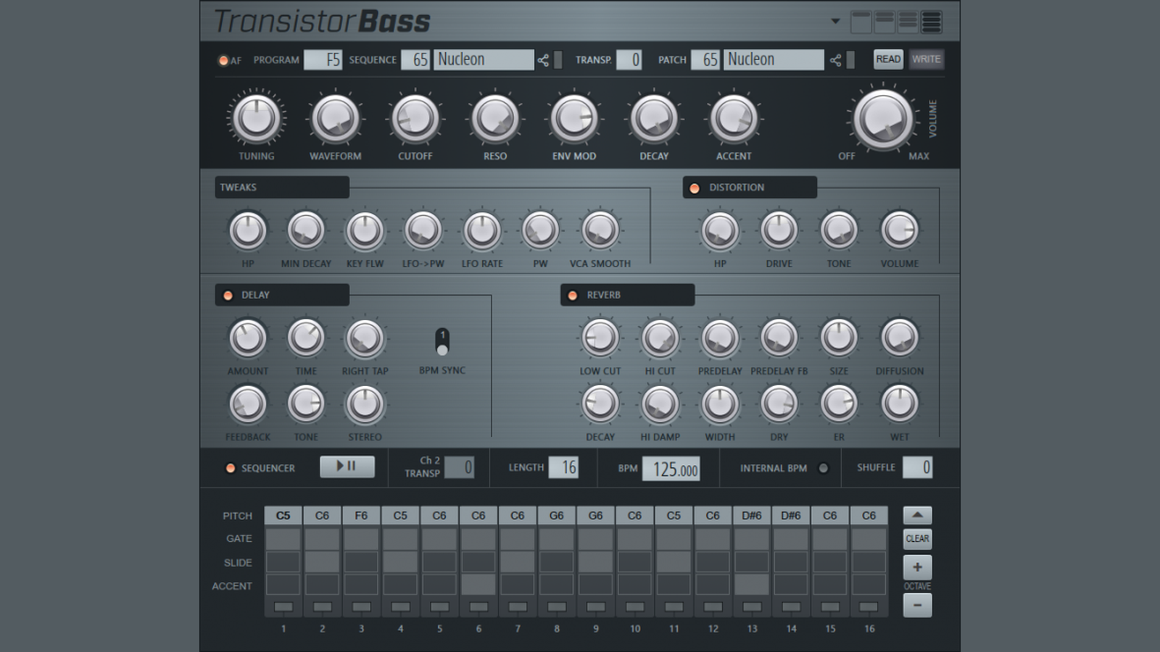Click the share icon next to Patch name

point(835,60)
